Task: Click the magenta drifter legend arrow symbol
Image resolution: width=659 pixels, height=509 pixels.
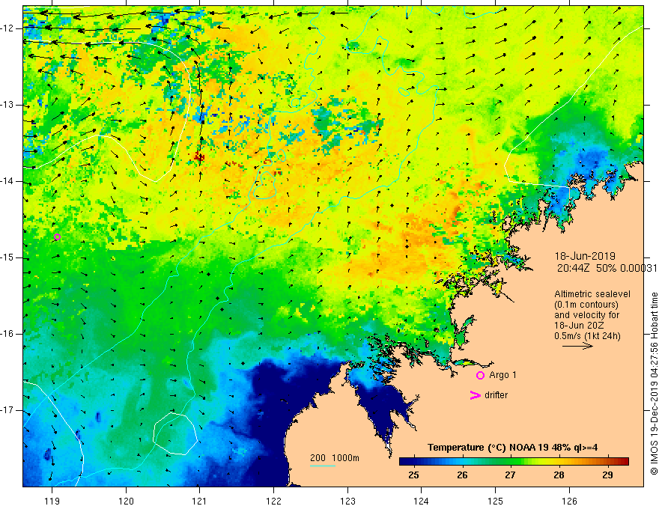Action: click(x=475, y=395)
